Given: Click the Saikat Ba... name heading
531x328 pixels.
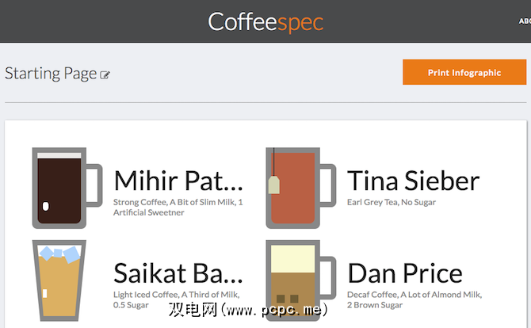Looking at the screenshot, I should 178,273.
